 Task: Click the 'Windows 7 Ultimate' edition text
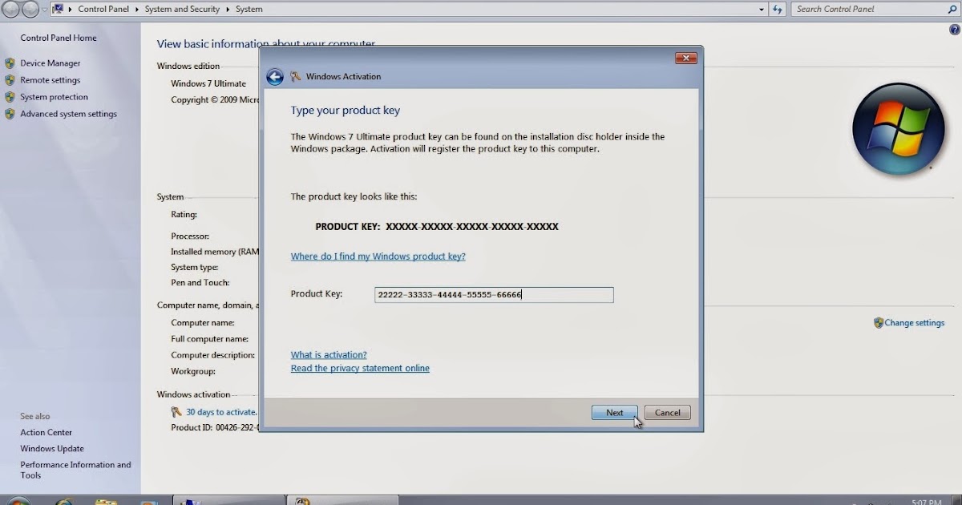(208, 83)
